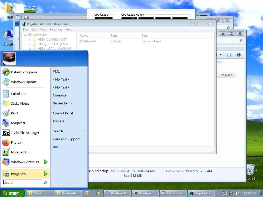
Task: Expand HKEY_CLASSES_ROOT tree arrow
Action: click(x=30, y=40)
